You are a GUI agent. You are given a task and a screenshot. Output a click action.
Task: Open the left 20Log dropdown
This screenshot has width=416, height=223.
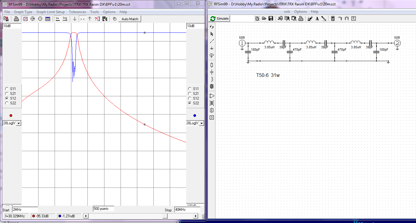pos(19,123)
